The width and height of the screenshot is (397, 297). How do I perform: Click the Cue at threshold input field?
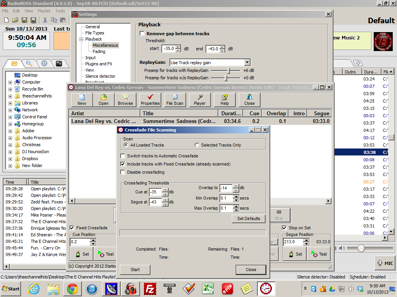pyautogui.click(x=155, y=192)
